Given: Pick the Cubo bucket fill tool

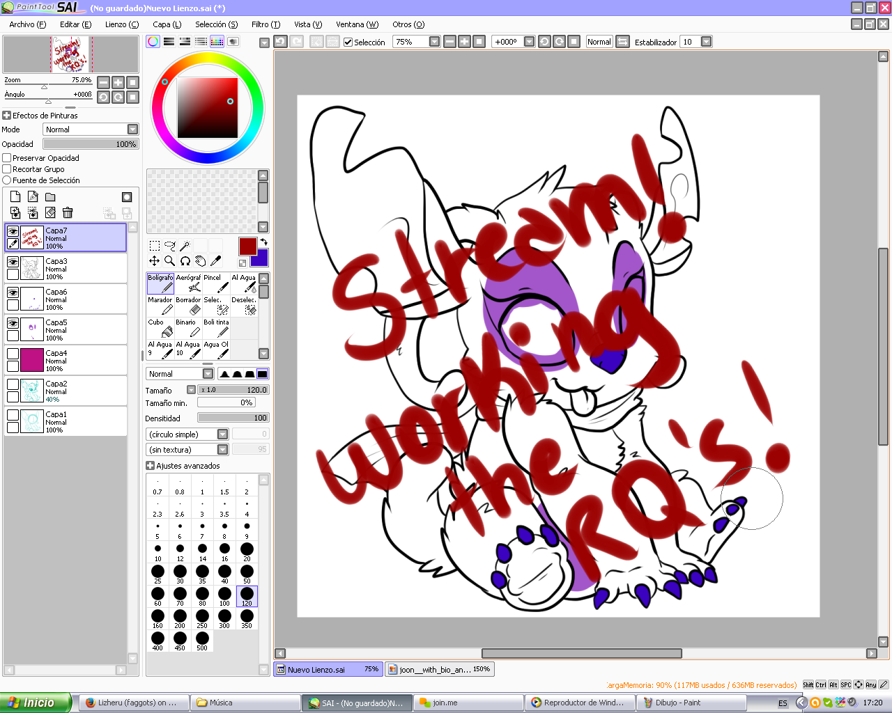Looking at the screenshot, I should tap(160, 328).
